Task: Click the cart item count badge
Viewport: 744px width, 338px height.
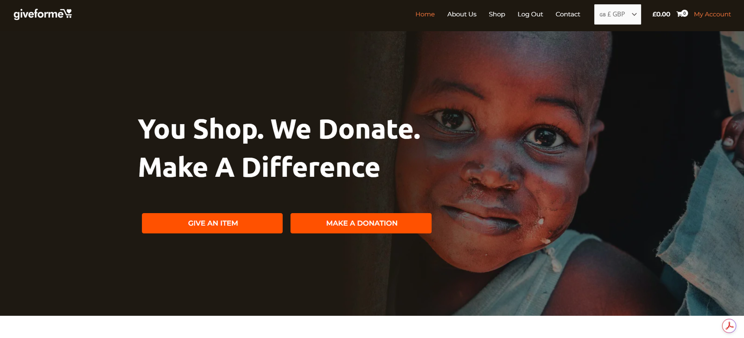Action: (684, 13)
